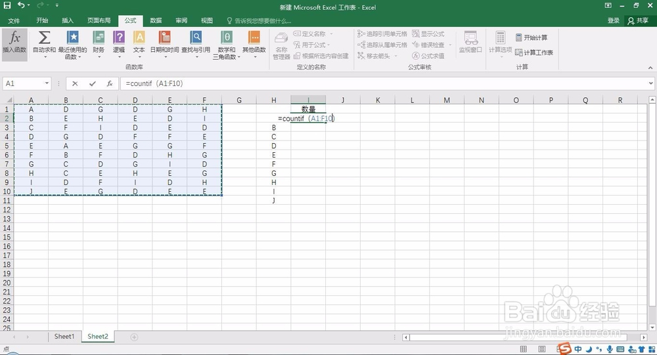Click the keyboard icon in IME toolbar
657x355 pixels.
[620, 348]
